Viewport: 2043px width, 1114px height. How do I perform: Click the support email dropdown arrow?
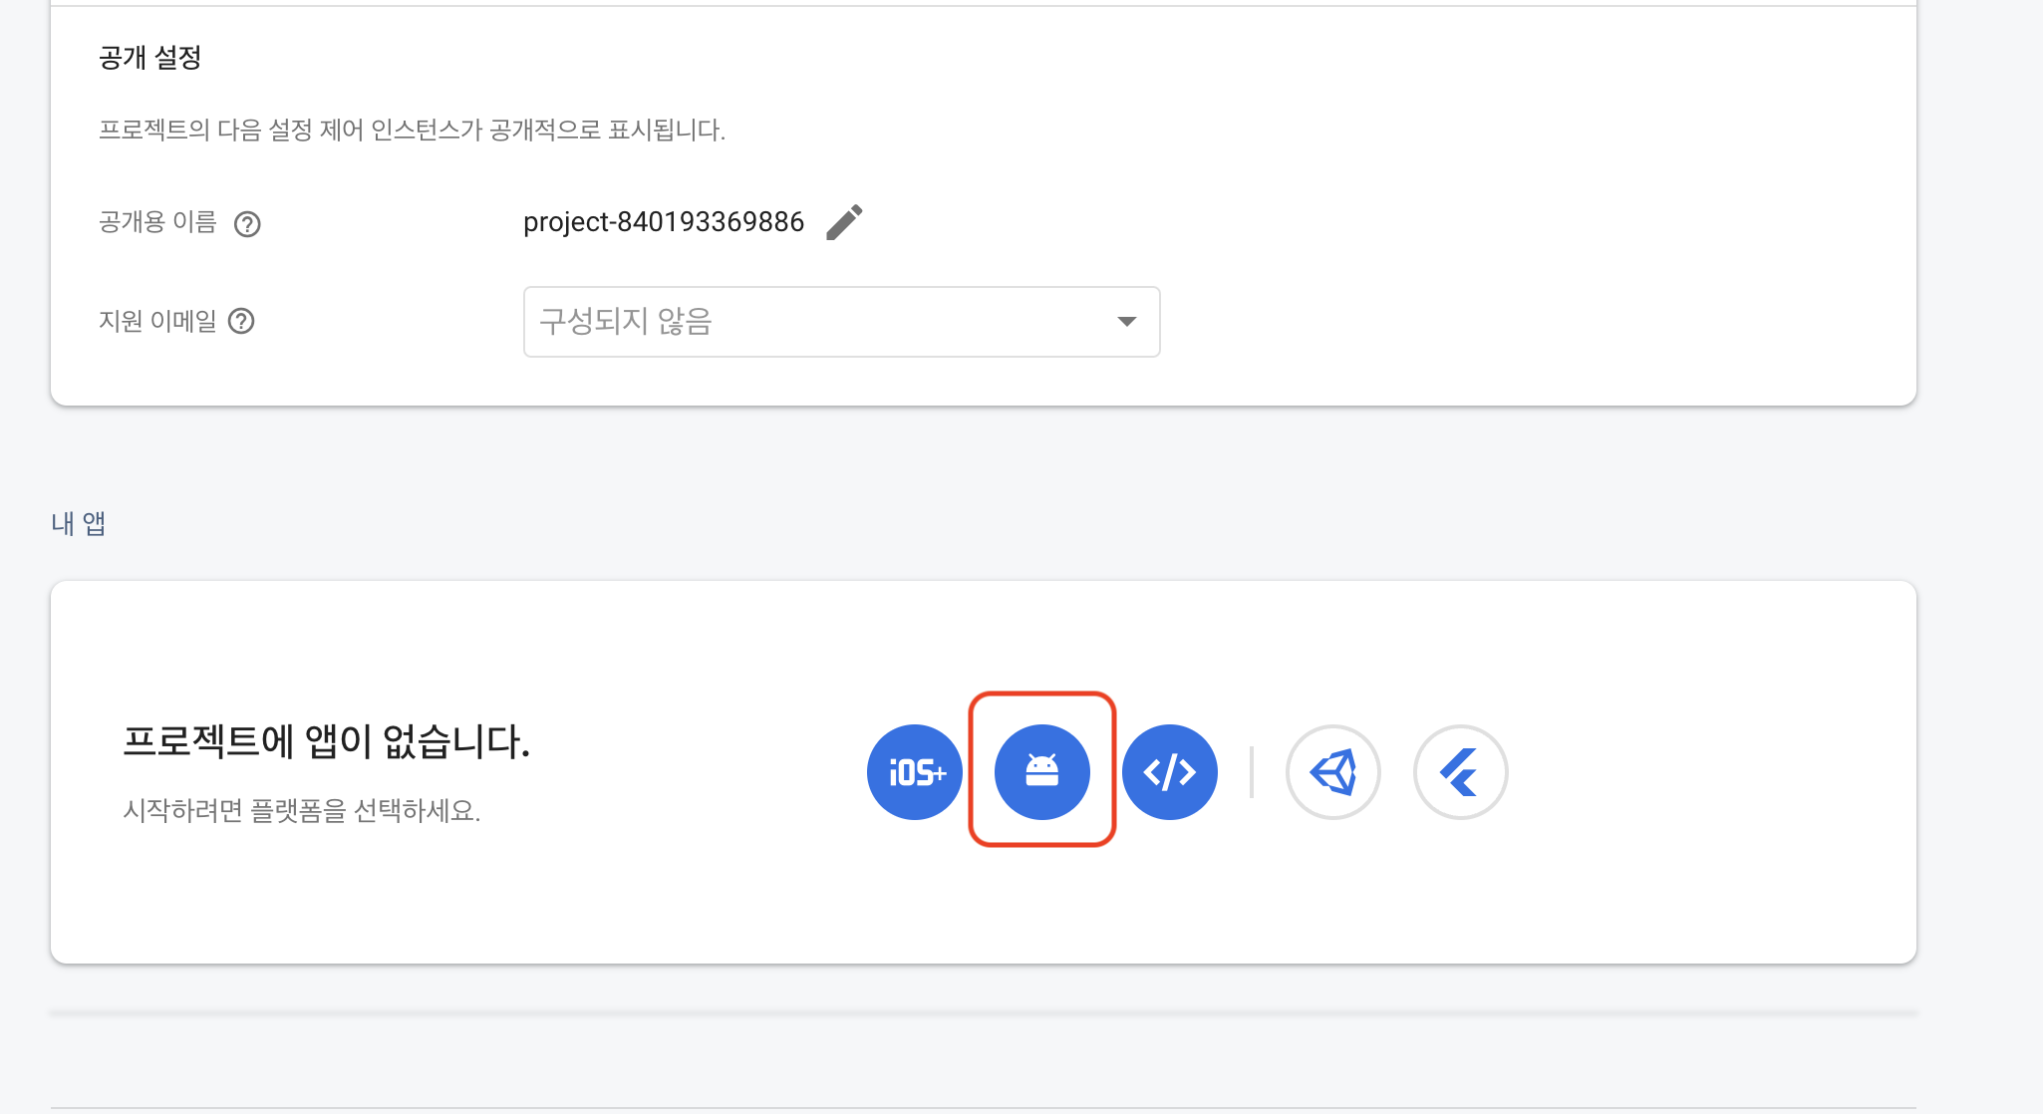pyautogui.click(x=1126, y=322)
